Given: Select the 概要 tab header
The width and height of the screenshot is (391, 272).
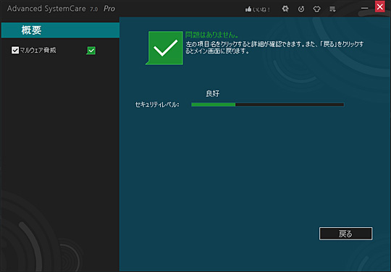Looking at the screenshot, I should pos(60,30).
